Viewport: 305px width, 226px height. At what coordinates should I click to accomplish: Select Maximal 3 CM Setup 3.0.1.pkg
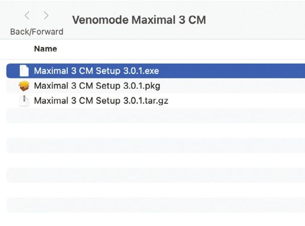coord(97,86)
